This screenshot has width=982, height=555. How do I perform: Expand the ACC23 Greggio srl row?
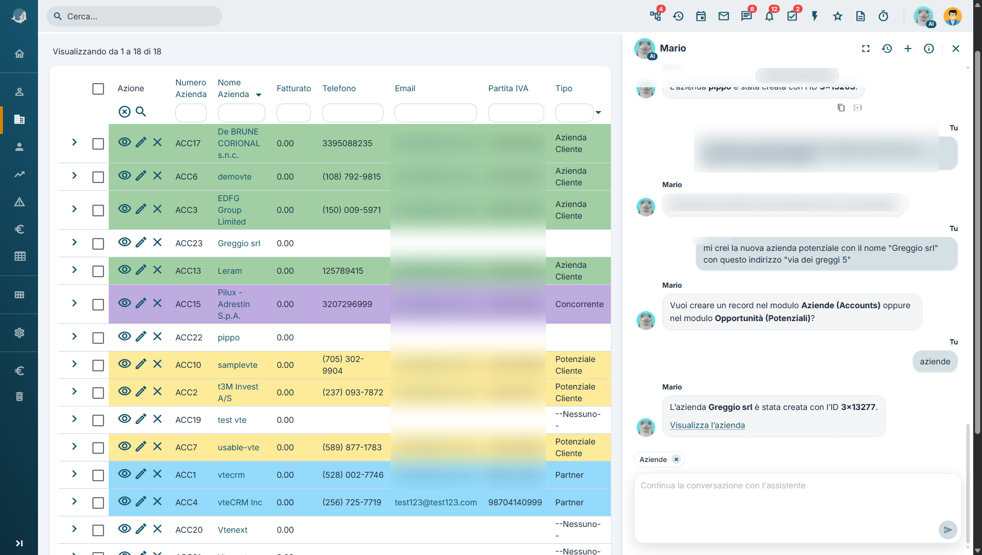(x=74, y=242)
